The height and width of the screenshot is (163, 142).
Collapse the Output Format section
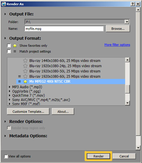5,38
